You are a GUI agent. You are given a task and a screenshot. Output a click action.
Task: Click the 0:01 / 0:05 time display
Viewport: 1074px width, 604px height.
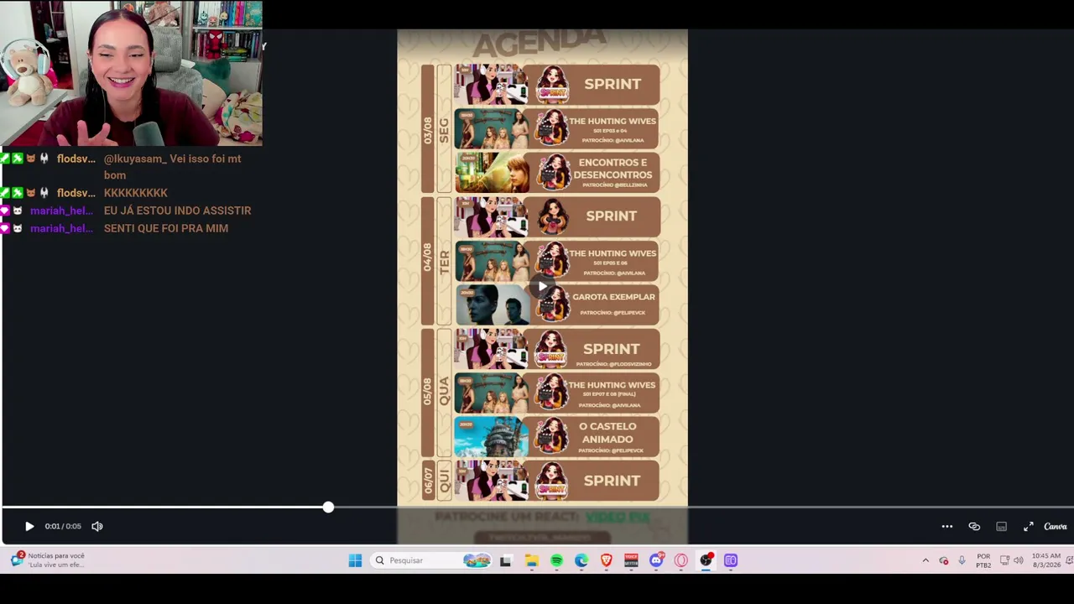pyautogui.click(x=63, y=527)
